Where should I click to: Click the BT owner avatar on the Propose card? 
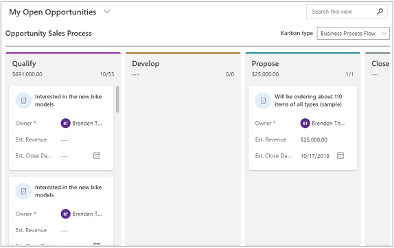coord(305,123)
